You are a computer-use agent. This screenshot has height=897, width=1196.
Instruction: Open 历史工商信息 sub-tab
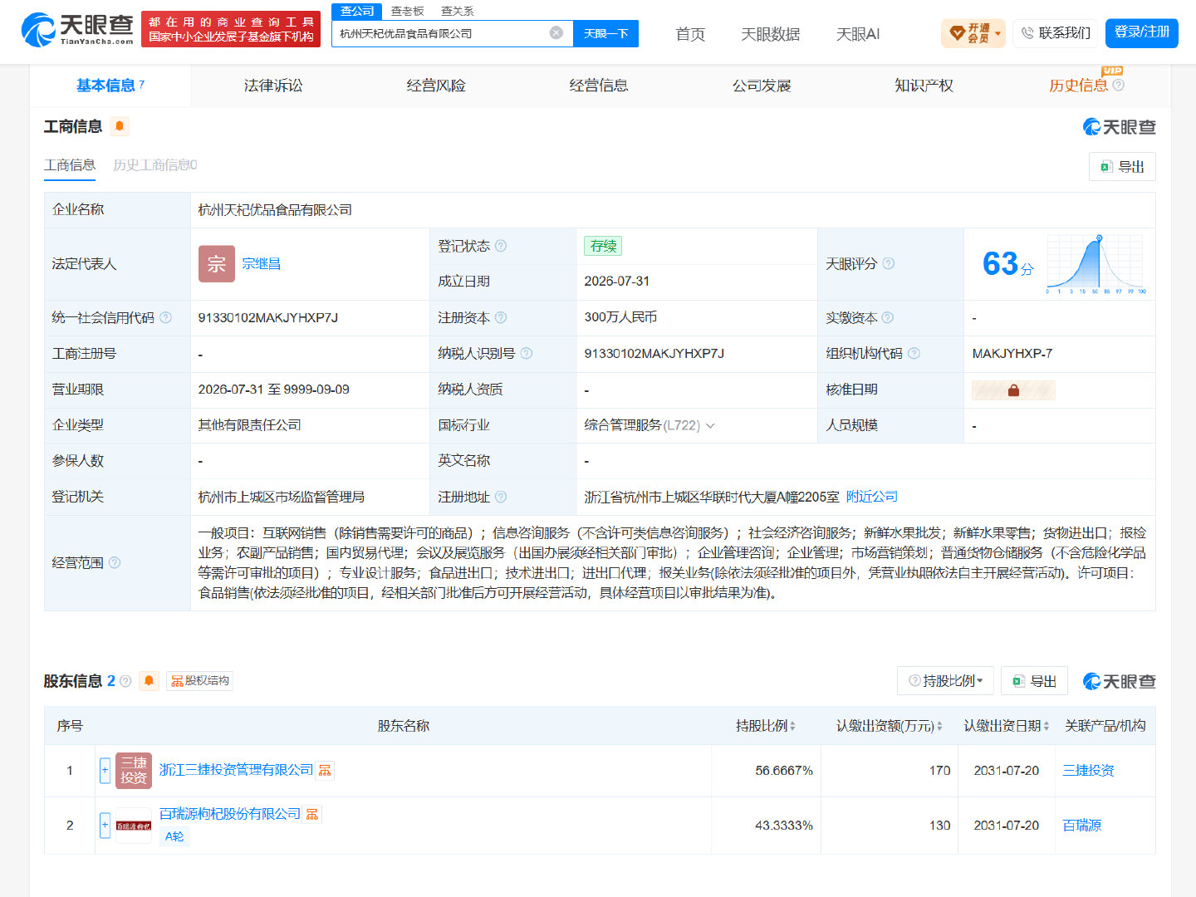(155, 164)
